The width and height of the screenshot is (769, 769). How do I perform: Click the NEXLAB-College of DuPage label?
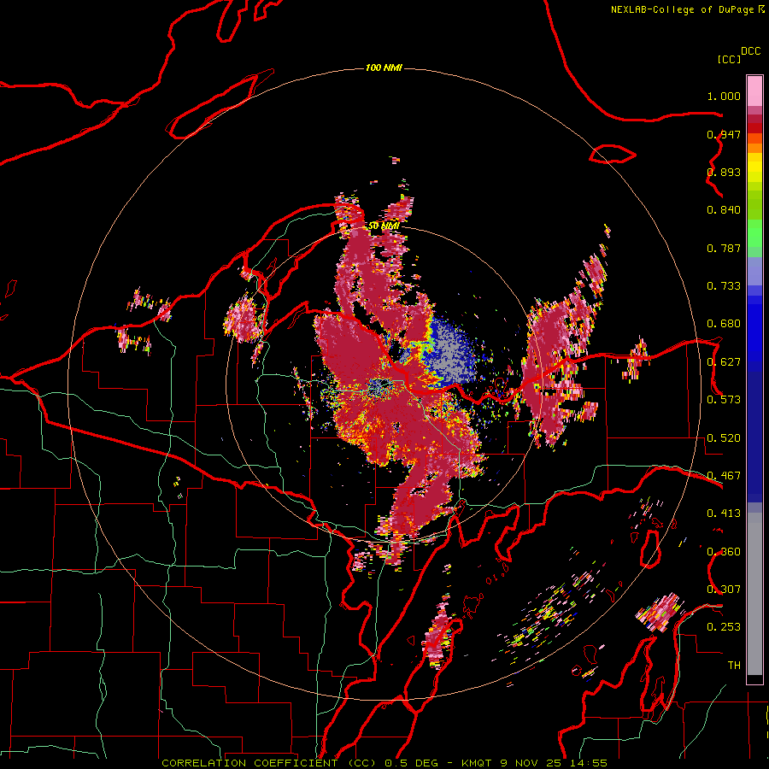click(x=687, y=9)
